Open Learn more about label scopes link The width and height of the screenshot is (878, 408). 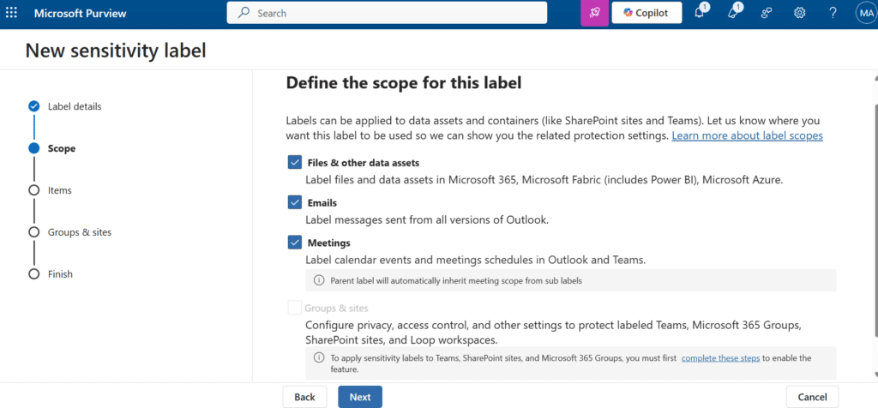[747, 135]
